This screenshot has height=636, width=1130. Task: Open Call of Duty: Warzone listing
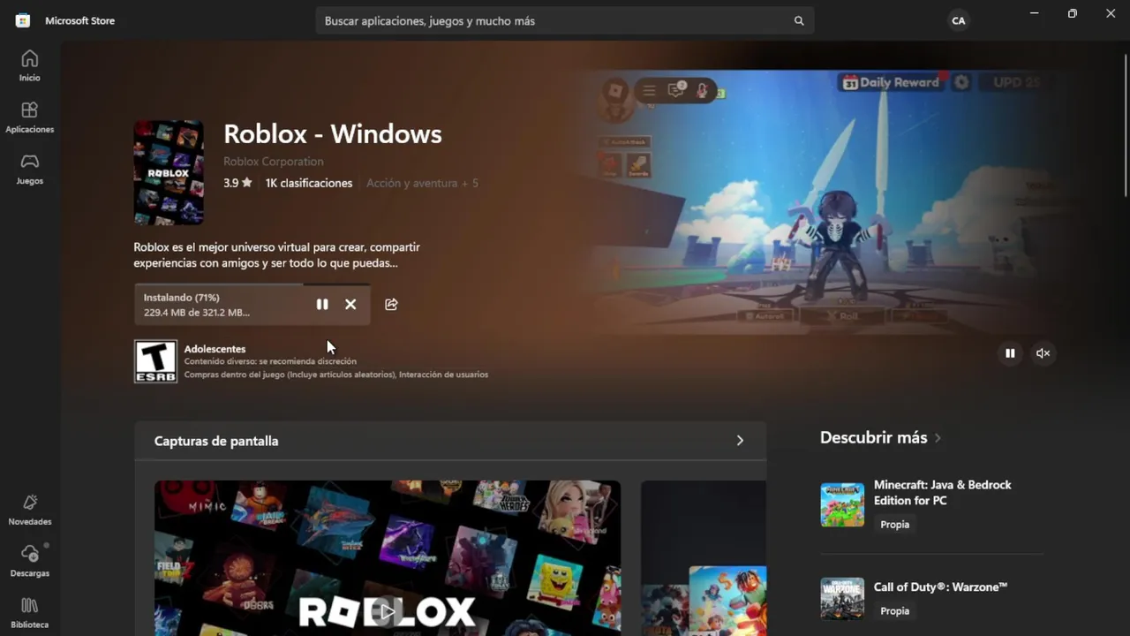[940, 587]
